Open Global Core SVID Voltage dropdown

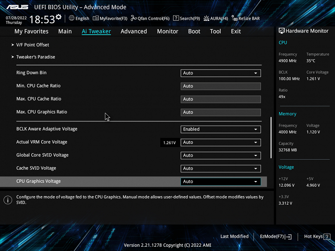221,155
